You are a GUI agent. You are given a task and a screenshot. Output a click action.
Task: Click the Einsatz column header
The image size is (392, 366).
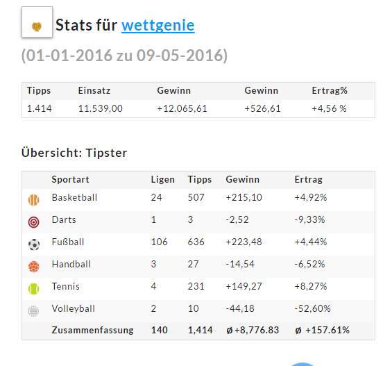[94, 90]
